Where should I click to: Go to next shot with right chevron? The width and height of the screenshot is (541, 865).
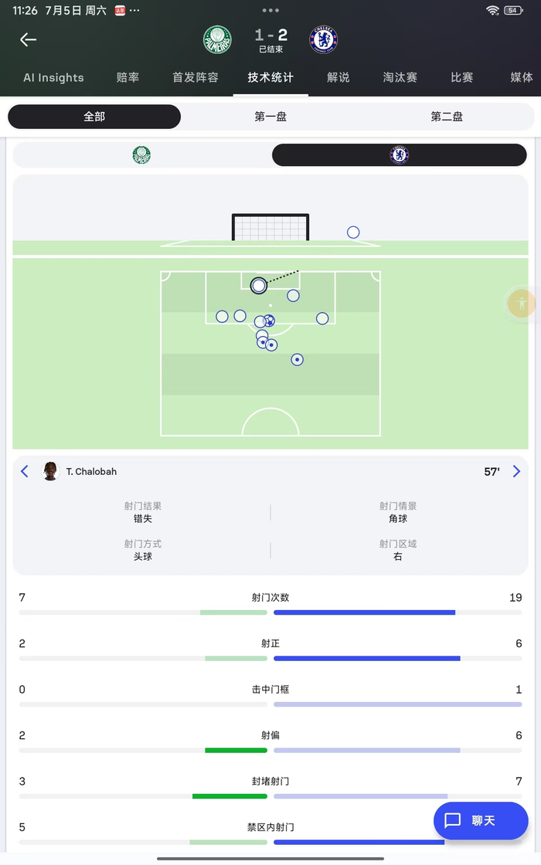pos(516,471)
